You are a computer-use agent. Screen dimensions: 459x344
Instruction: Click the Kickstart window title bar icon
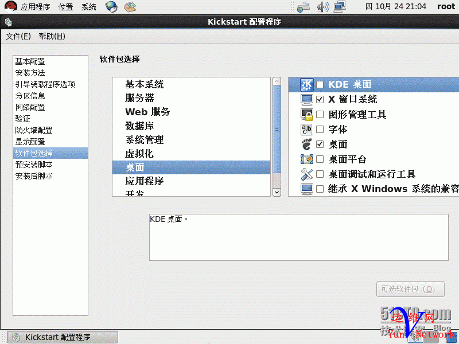[9, 22]
